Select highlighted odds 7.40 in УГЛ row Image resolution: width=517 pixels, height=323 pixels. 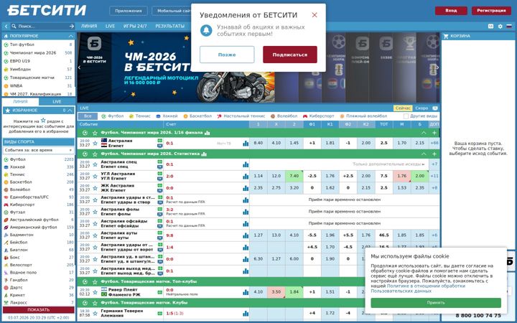[x=294, y=177]
